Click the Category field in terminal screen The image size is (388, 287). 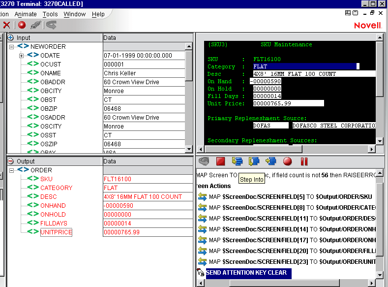[306, 66]
